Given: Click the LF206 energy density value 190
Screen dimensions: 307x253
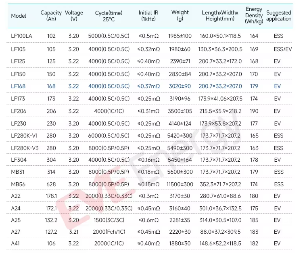Looking at the screenshot, I should tap(254, 111).
